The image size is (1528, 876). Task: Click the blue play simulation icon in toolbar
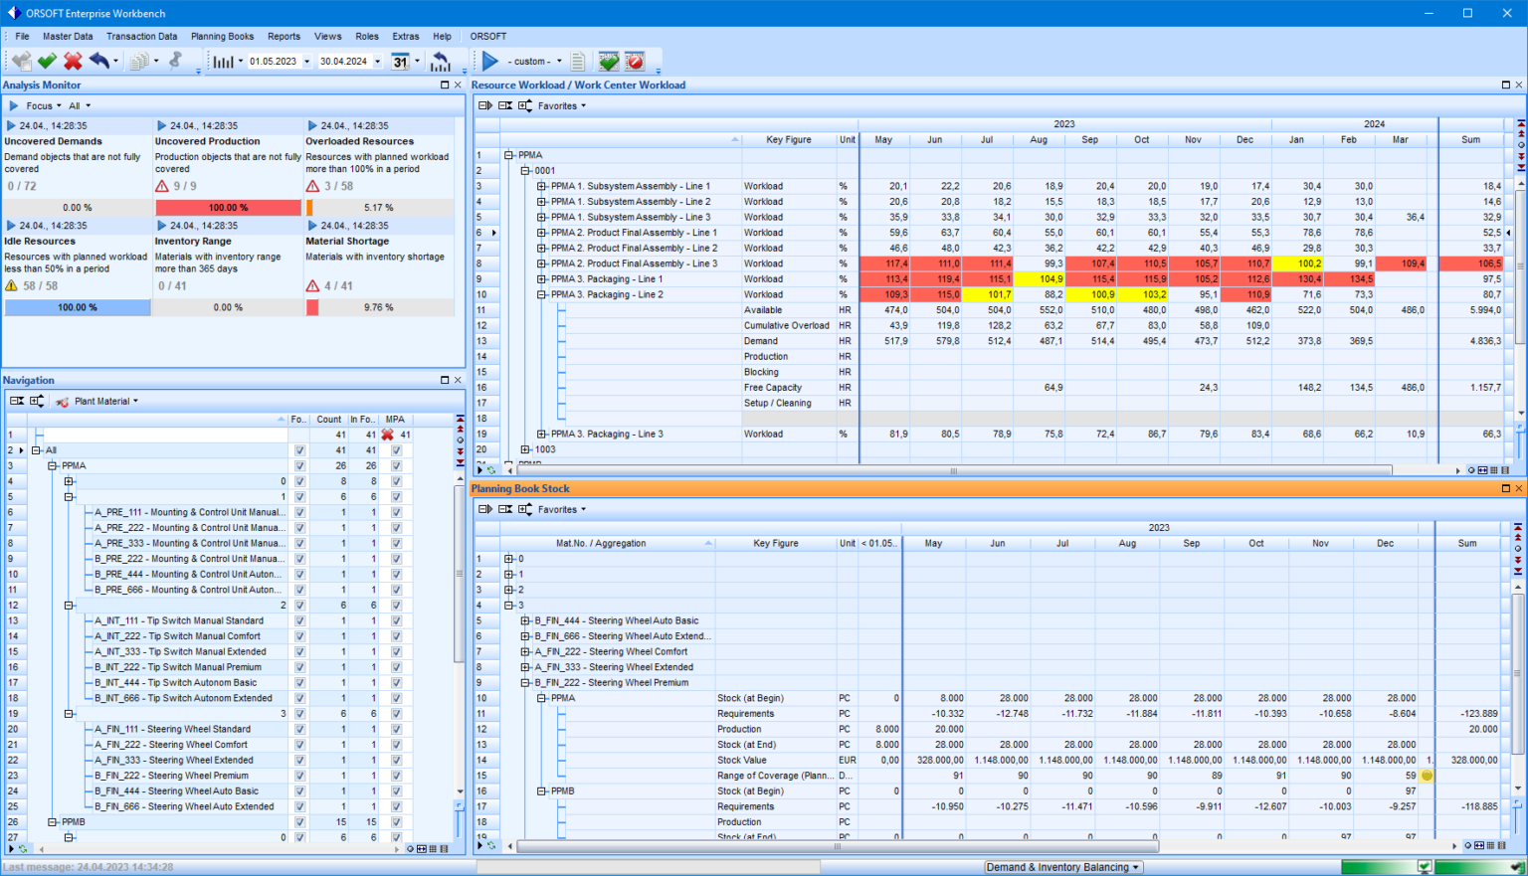click(x=490, y=61)
